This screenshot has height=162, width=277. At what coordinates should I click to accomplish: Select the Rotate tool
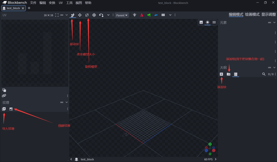(87, 15)
